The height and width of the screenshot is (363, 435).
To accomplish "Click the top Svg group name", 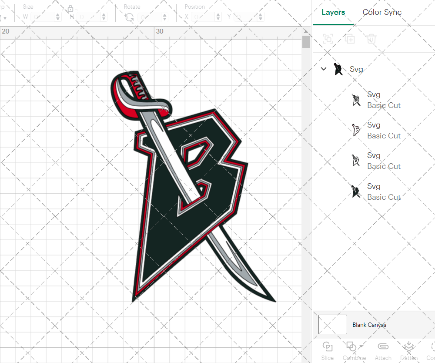I will 356,69.
